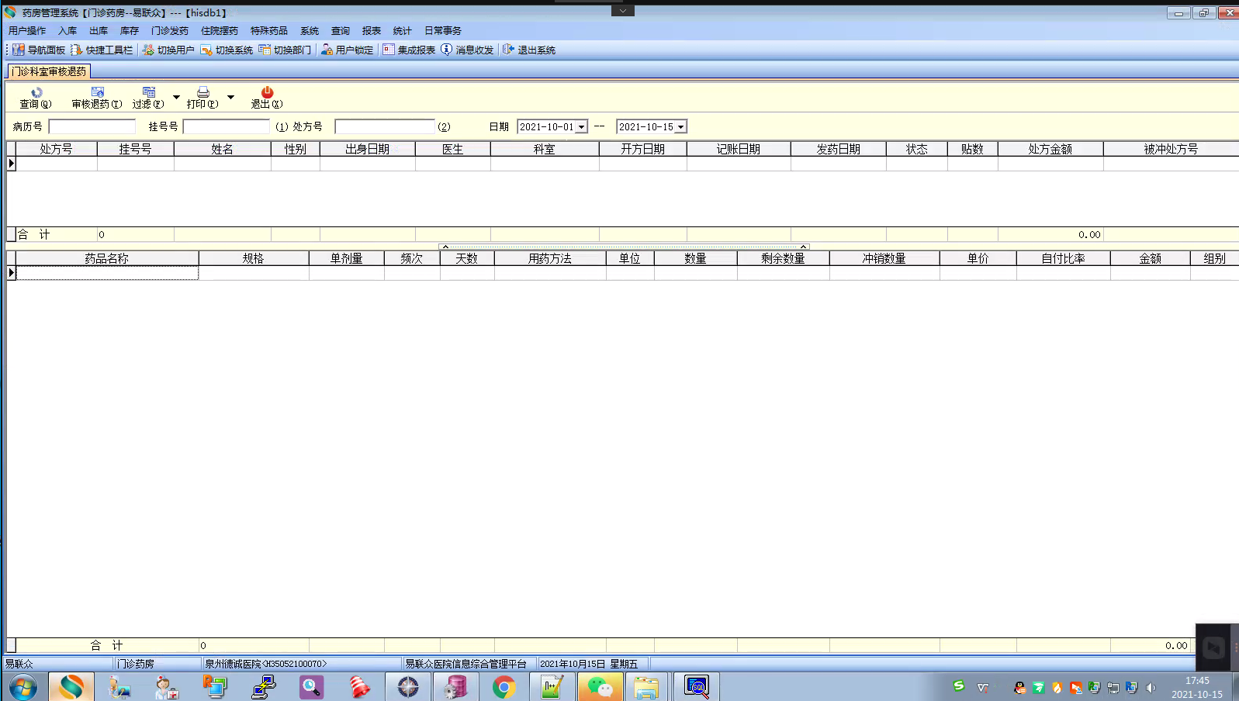
Task: Open the 报表 menu
Action: click(x=372, y=31)
